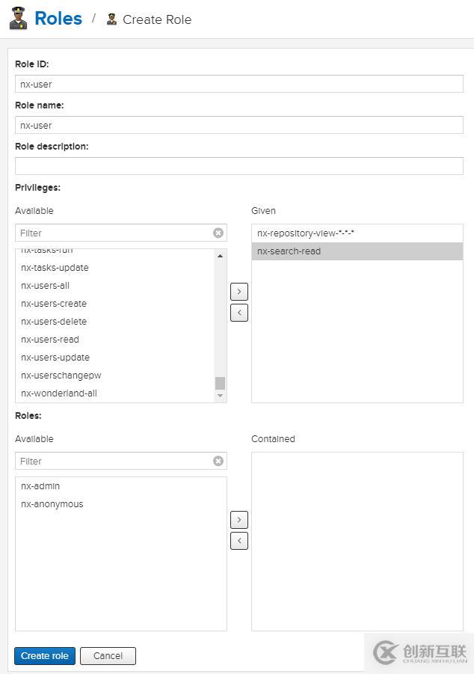474x674 pixels.
Task: Add selected role using right arrow button
Action: (239, 519)
